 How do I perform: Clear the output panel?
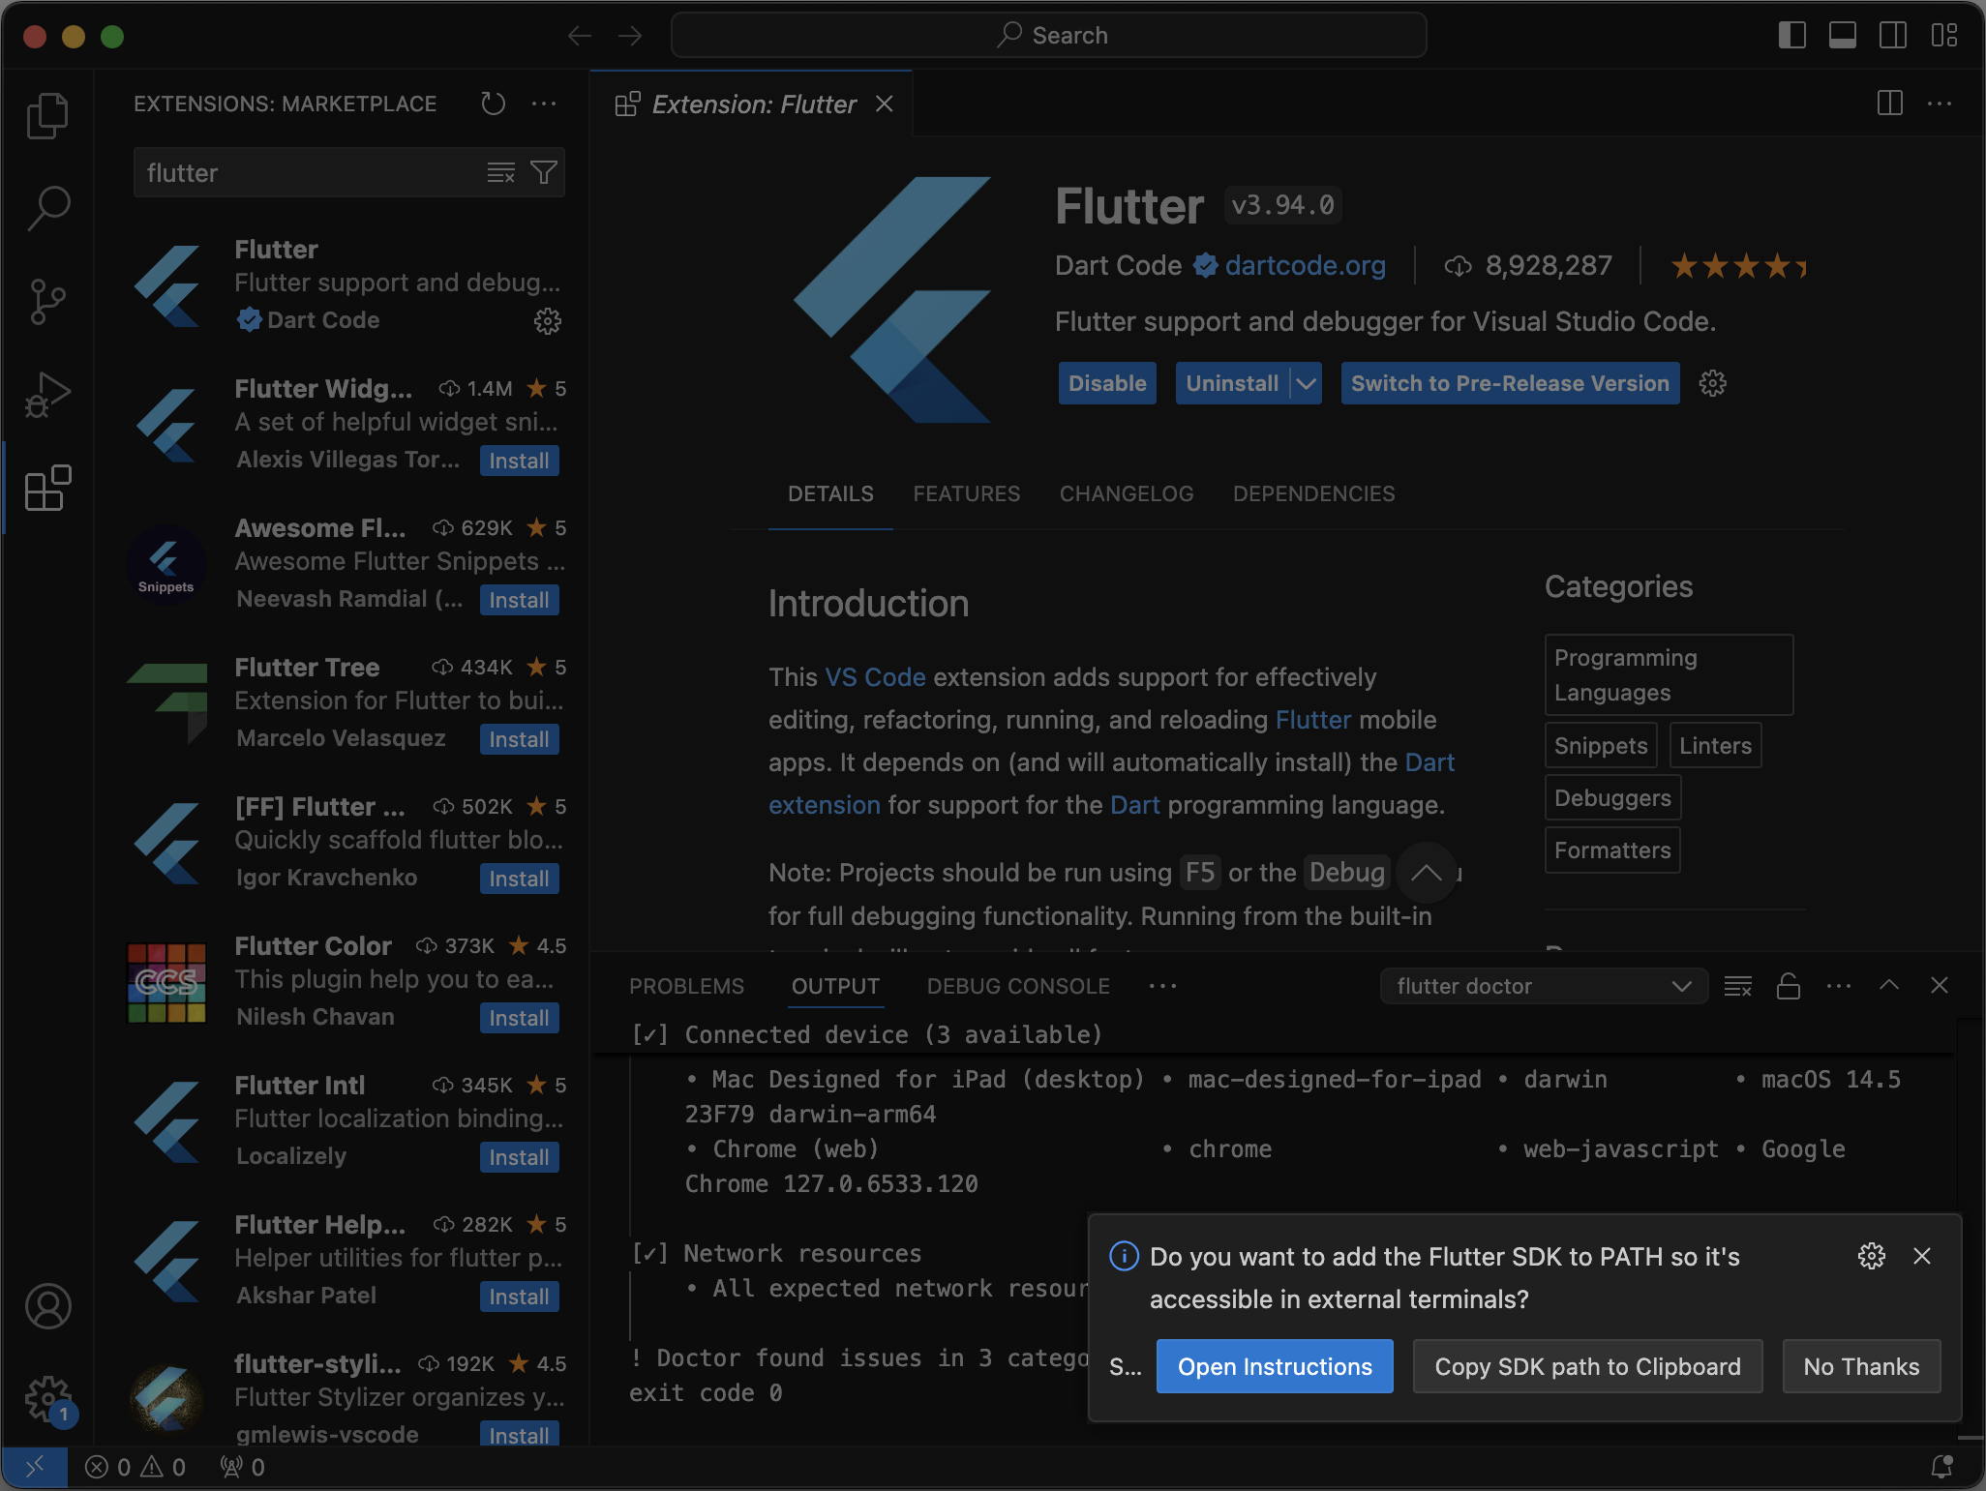(1738, 986)
